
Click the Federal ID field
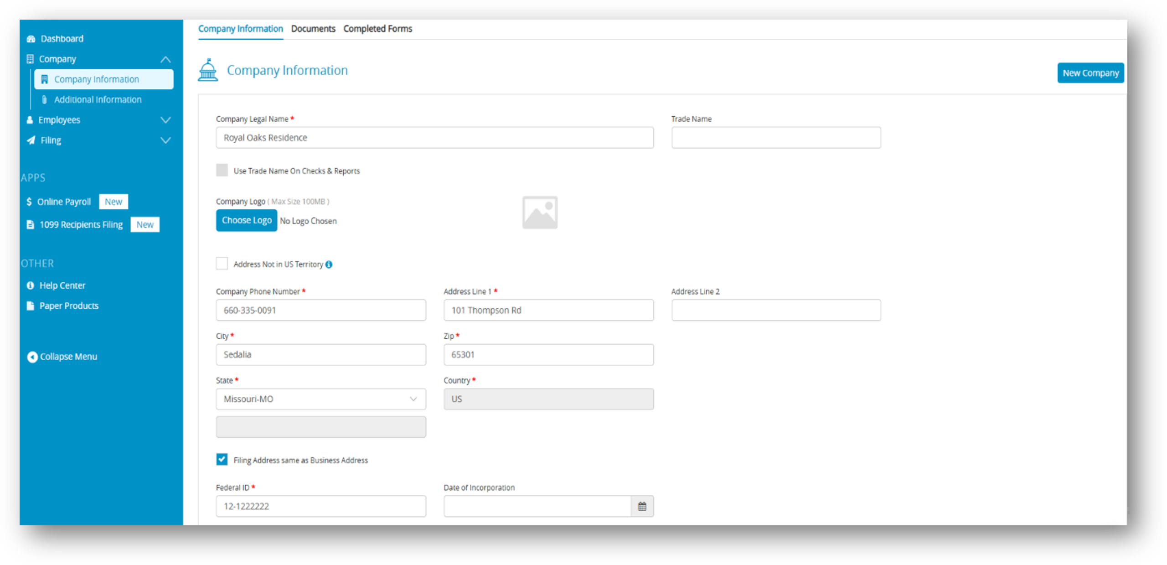321,506
